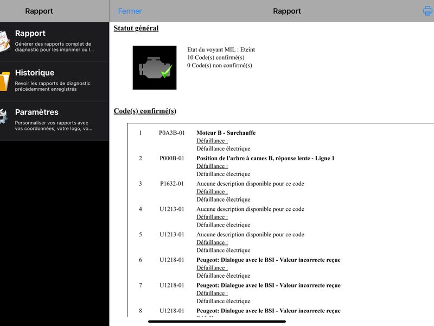Select code U1213-01 in row 5

click(x=171, y=235)
